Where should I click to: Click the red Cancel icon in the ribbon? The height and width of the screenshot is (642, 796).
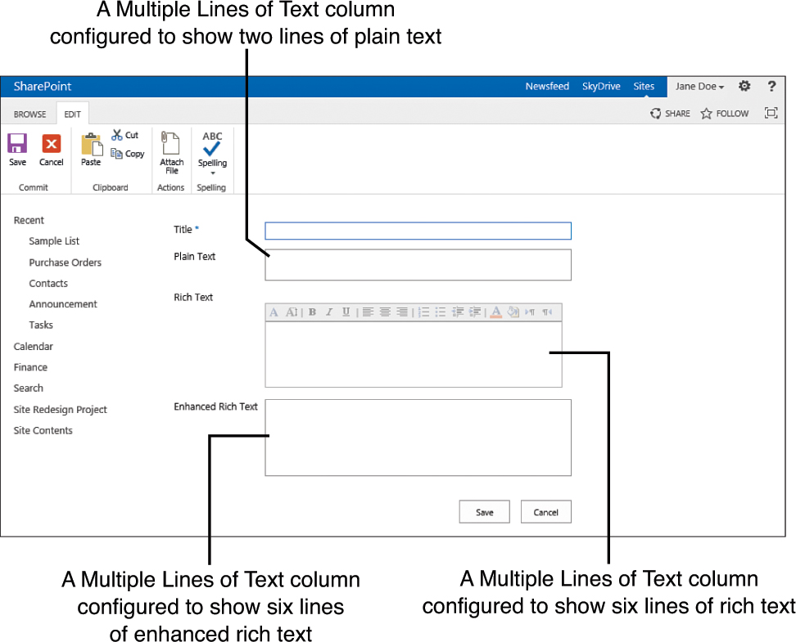(x=52, y=143)
